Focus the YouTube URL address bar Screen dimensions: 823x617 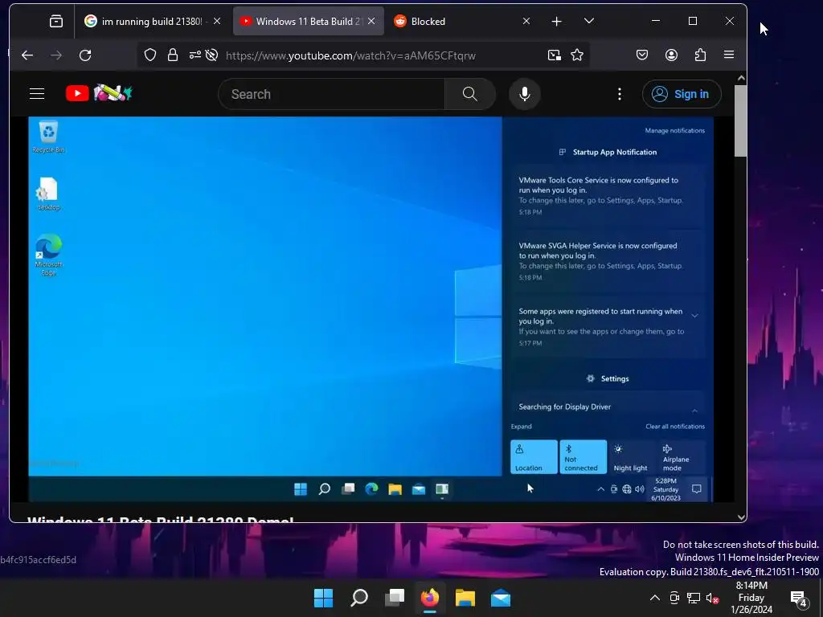tap(350, 55)
